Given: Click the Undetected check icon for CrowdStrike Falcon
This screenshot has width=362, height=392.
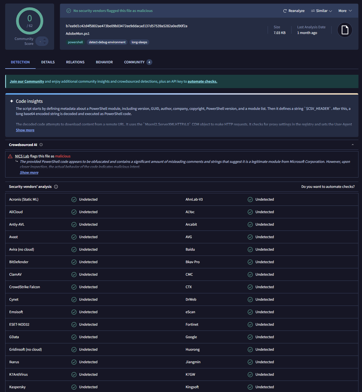Looking at the screenshot, I should coord(74,287).
